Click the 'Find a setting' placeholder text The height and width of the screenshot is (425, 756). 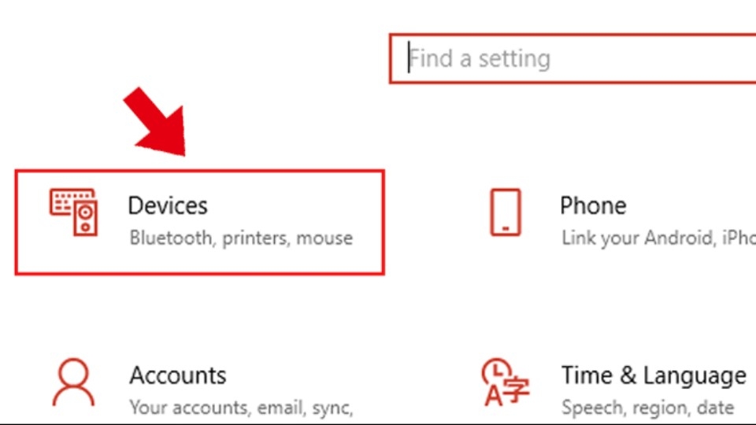[x=480, y=59]
